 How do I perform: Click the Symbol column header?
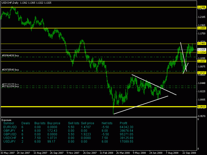click(9, 123)
